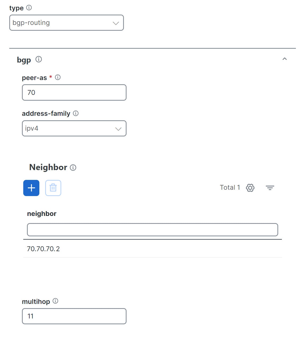The image size is (307, 337).
Task: Open Neighbor table settings gear
Action: (x=250, y=188)
